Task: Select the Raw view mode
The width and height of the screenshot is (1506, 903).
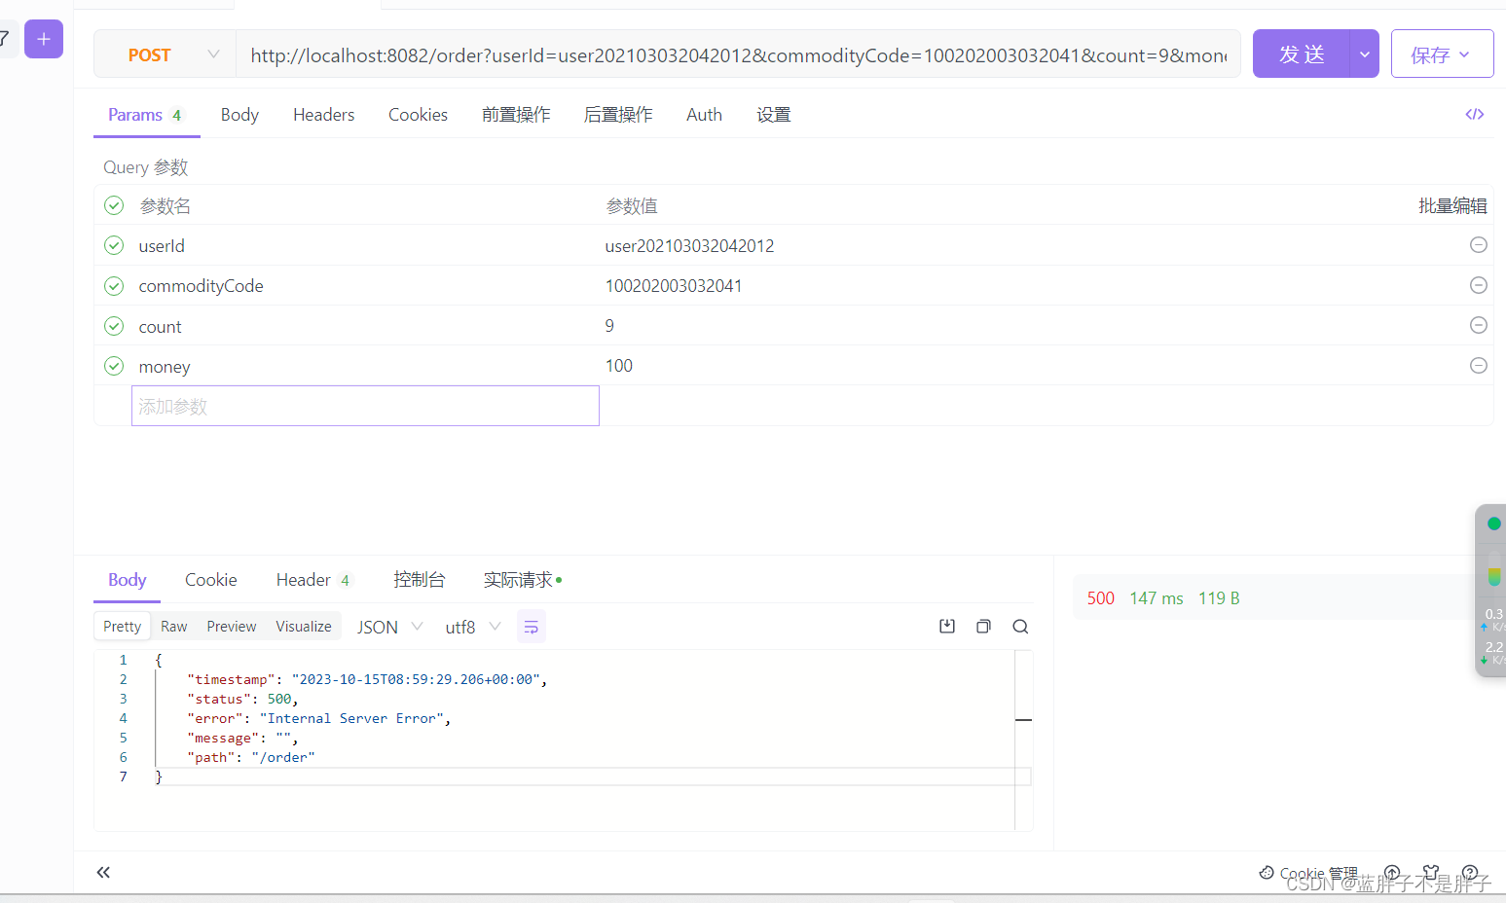Action: (174, 627)
